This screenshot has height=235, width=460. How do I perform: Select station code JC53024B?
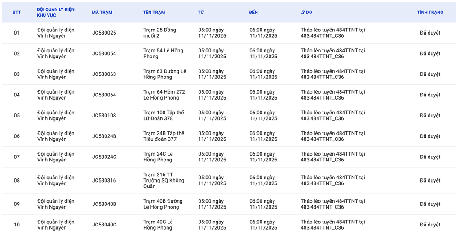[x=104, y=136]
